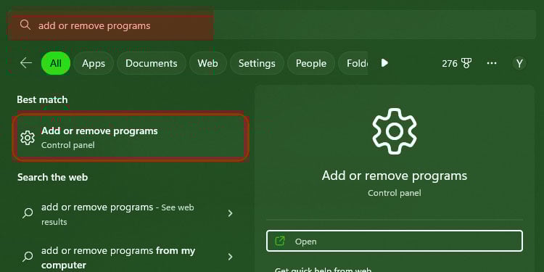Image resolution: width=544 pixels, height=272 pixels.
Task: Click 'Add or remove programs' title in preview pane
Action: (x=395, y=176)
